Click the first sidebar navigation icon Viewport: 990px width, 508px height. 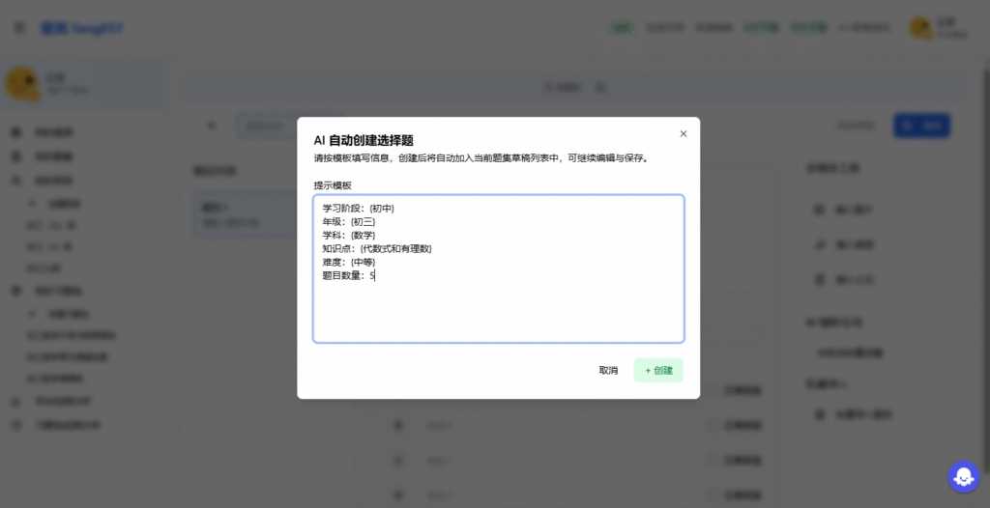click(x=15, y=132)
